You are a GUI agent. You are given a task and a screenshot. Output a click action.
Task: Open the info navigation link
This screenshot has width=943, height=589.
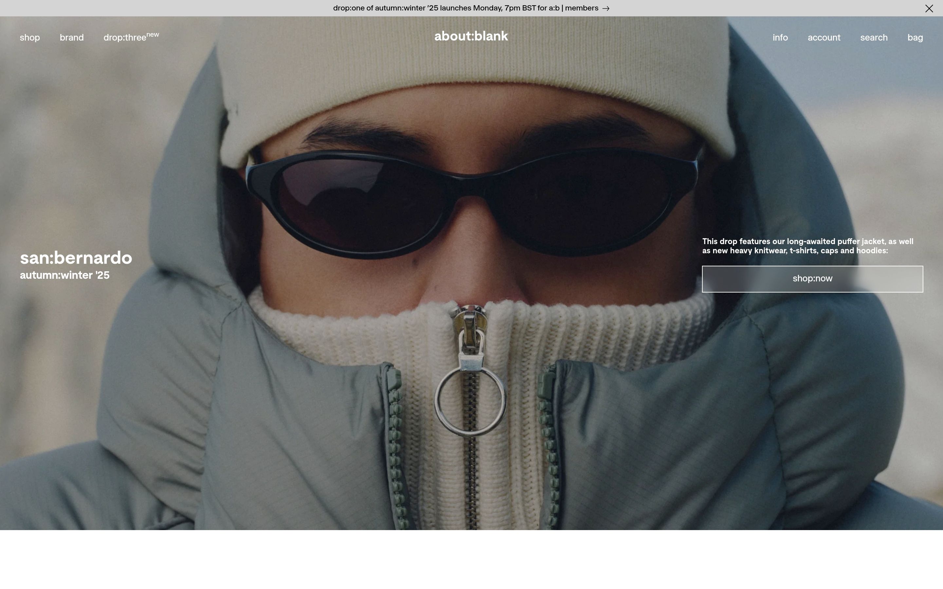(780, 38)
